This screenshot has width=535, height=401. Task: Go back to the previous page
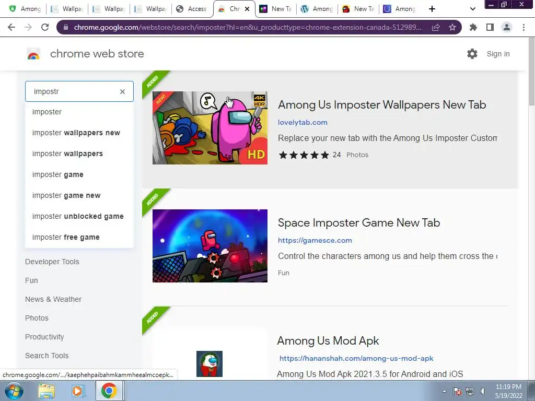(x=11, y=27)
